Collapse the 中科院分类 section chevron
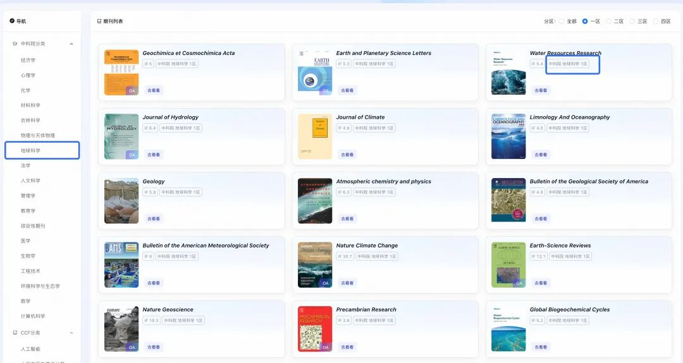Viewport: 683px width, 363px height. [x=71, y=44]
